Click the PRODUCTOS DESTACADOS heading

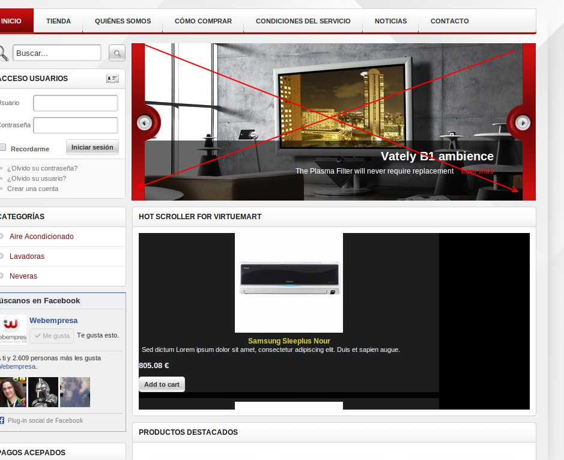(x=188, y=432)
